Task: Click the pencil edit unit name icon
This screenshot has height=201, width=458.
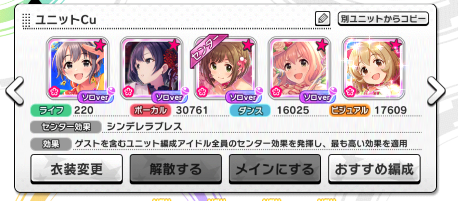Action: pyautogui.click(x=322, y=19)
